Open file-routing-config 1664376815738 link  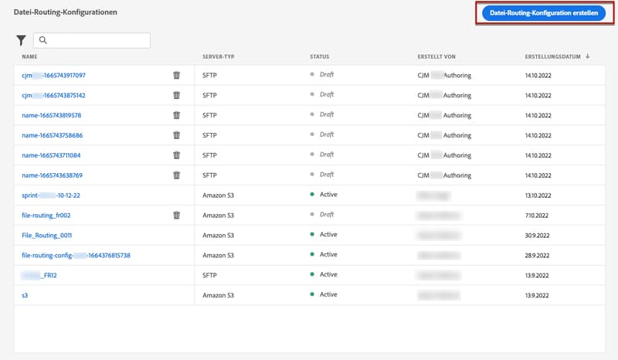[x=76, y=256]
